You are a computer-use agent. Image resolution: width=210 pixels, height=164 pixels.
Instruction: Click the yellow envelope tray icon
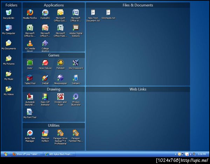(179, 154)
